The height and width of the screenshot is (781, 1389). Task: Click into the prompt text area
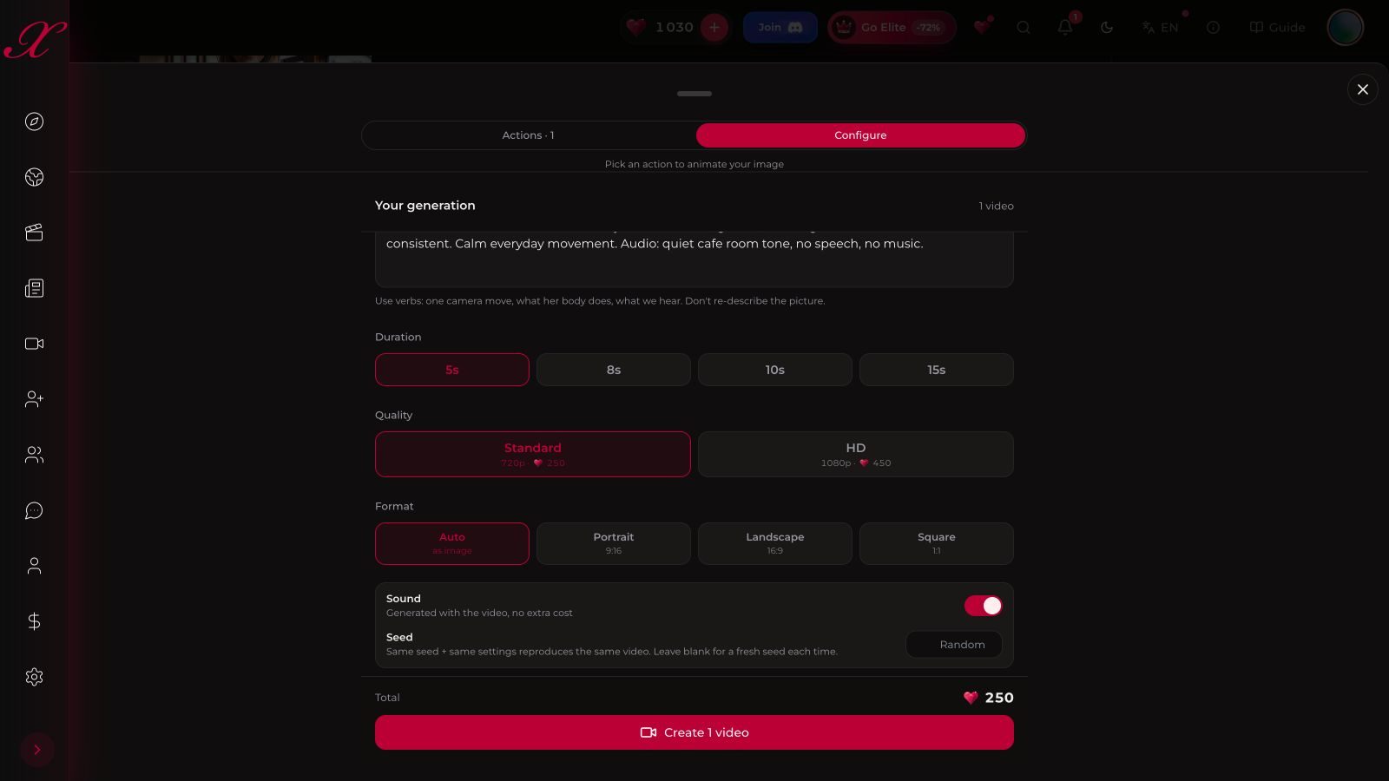694,259
